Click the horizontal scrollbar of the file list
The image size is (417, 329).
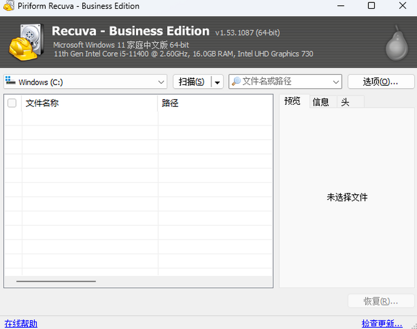pyautogui.click(x=56, y=281)
